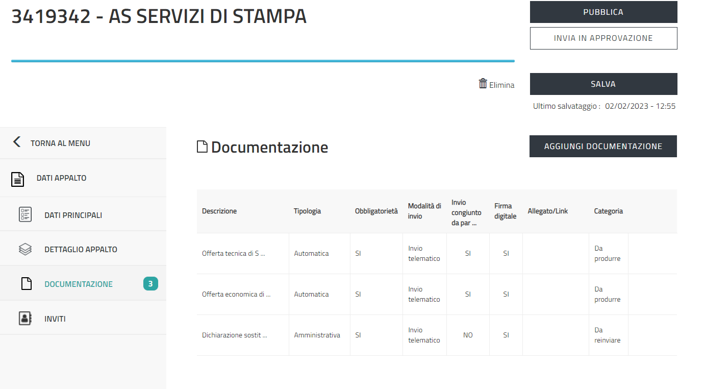Viewport: 706px width, 389px height.
Task: Click the Documentazione page icon in sidebar
Action: point(26,284)
